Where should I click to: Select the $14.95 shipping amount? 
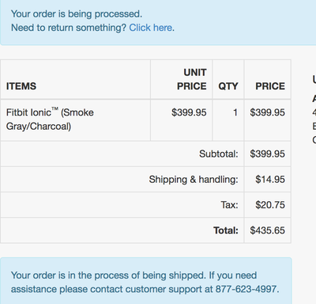pos(270,180)
